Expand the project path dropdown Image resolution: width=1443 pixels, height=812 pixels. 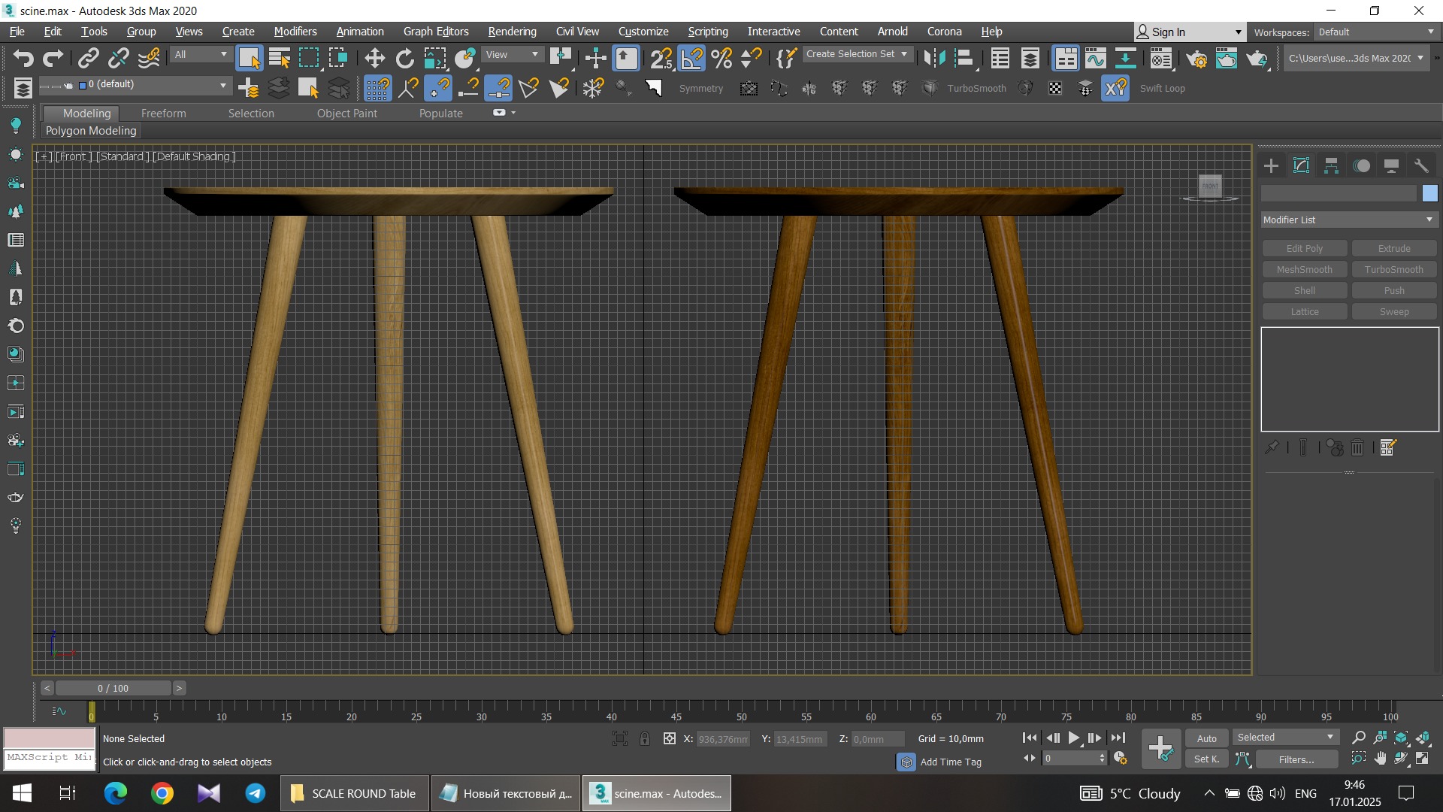coord(1355,58)
